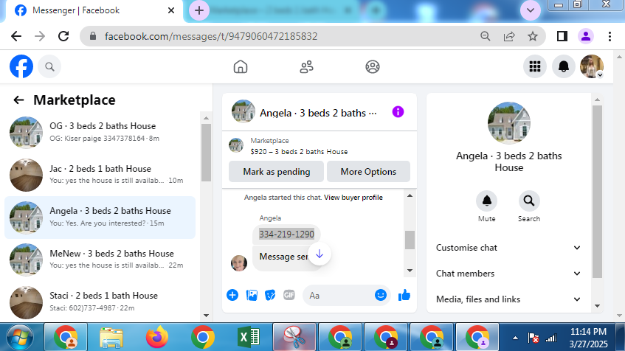Mute the Angela conversation
This screenshot has height=351, width=625.
tap(487, 201)
